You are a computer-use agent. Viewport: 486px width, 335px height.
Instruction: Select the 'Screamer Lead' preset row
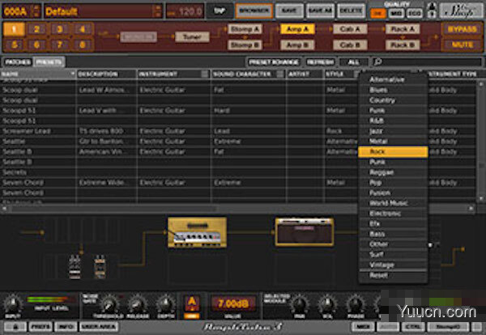tap(180, 131)
